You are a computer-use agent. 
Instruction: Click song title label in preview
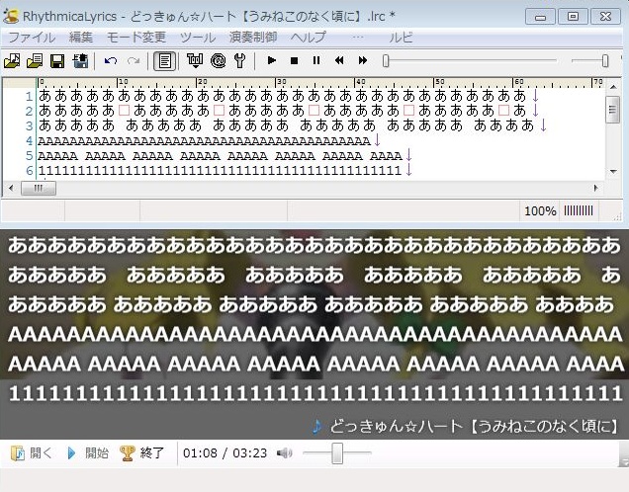tap(475, 426)
